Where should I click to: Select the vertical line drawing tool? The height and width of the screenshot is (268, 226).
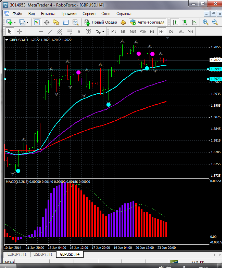[x=31, y=31]
